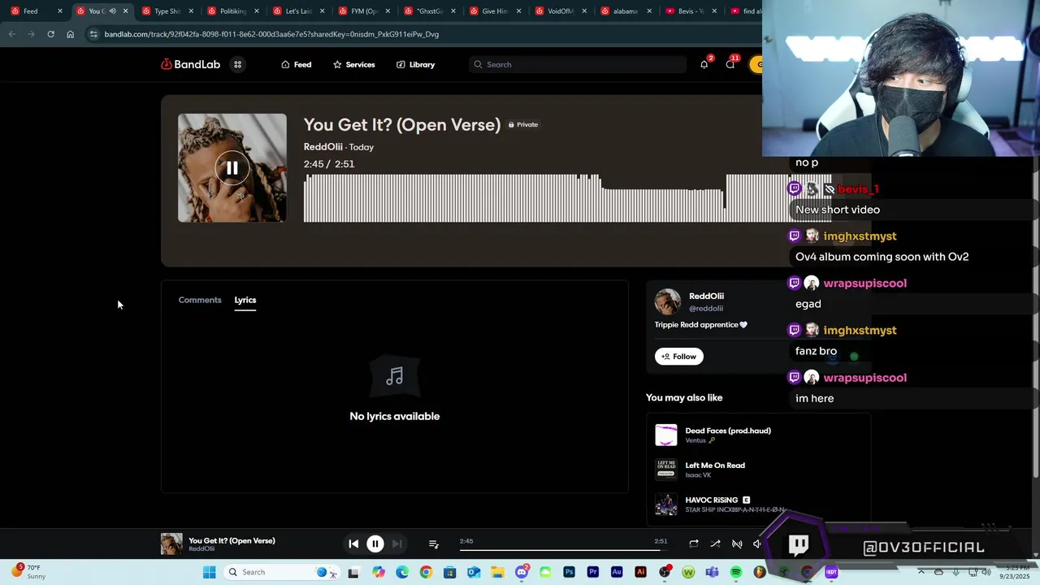Screen dimensions: 1040x585
Task: Open Photoshop from the taskbar
Action: click(x=569, y=572)
